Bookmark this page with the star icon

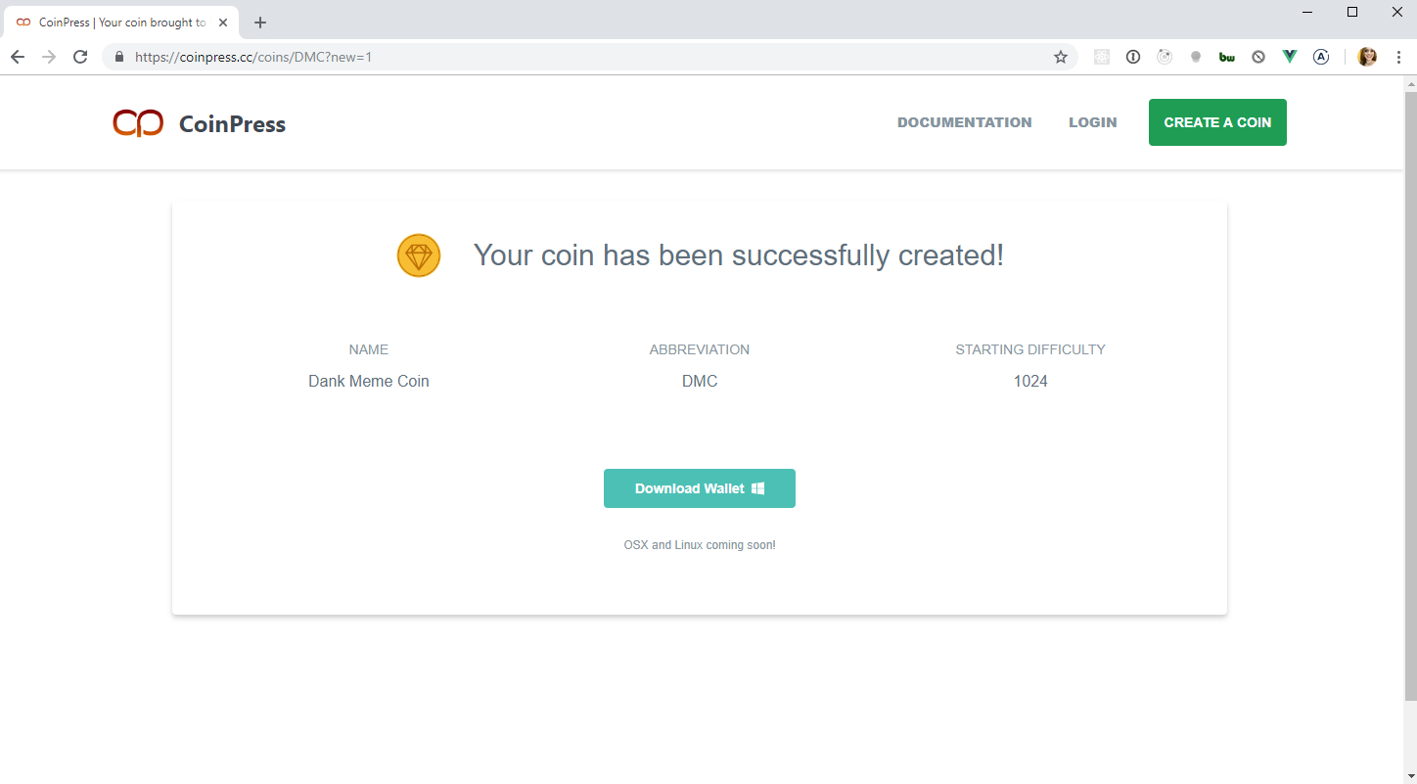(x=1061, y=57)
